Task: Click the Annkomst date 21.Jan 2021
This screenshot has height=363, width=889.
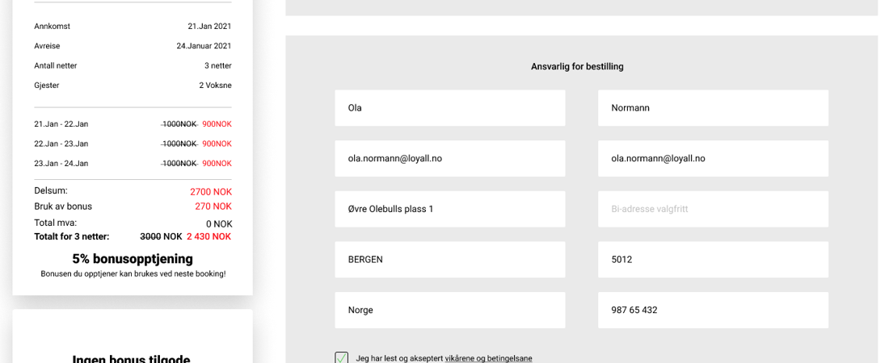Action: coord(209,27)
